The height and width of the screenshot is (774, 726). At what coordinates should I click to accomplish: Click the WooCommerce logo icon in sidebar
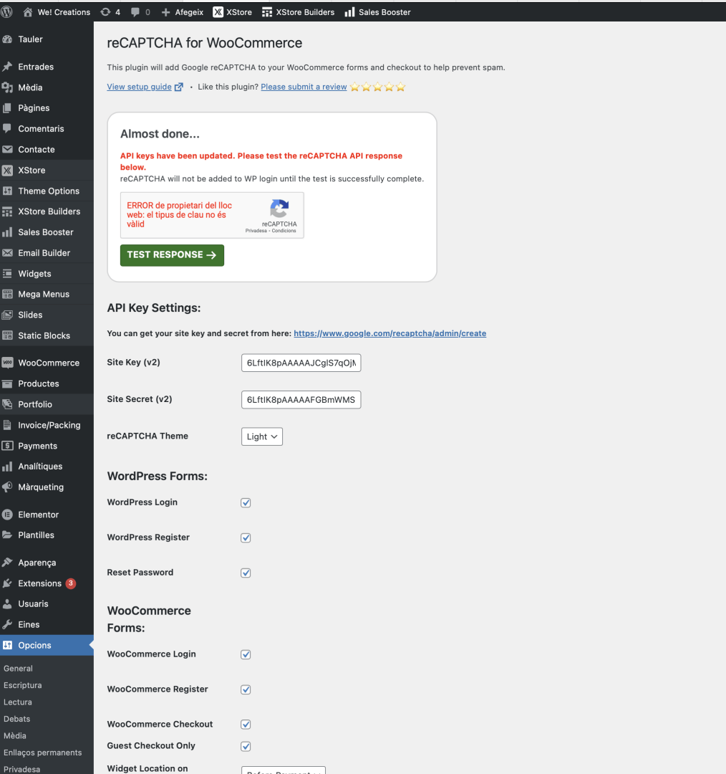7,363
